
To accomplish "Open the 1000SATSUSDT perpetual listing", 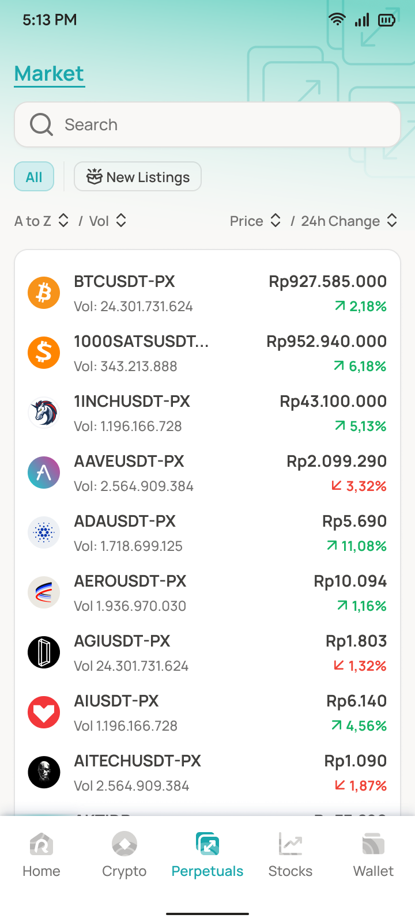I will coord(207,353).
